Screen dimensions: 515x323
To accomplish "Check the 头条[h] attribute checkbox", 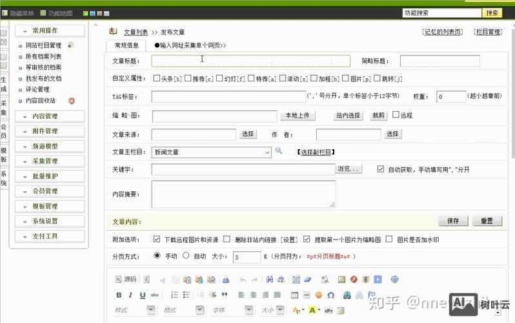I will pos(157,78).
